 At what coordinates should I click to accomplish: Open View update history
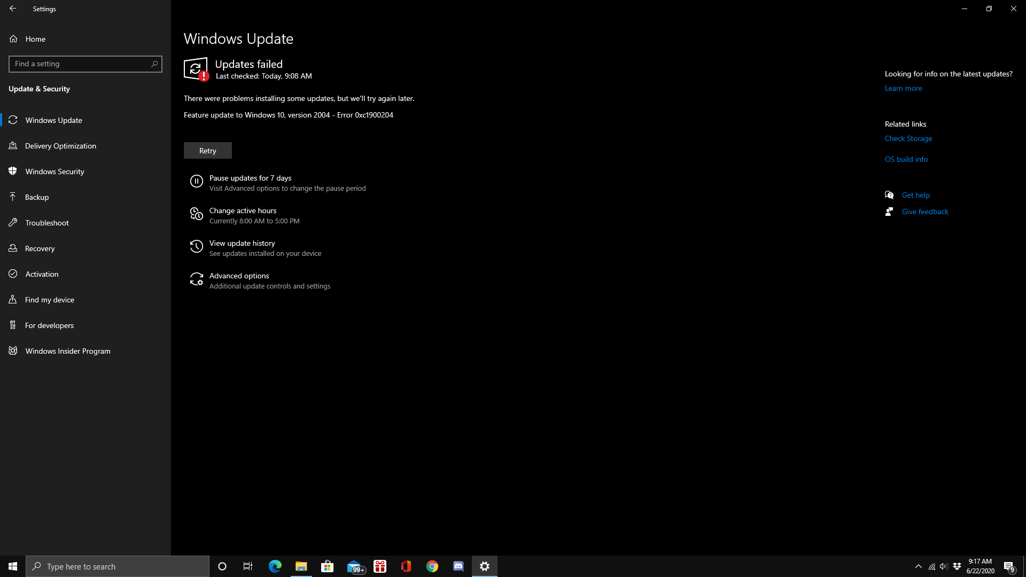[x=242, y=243]
